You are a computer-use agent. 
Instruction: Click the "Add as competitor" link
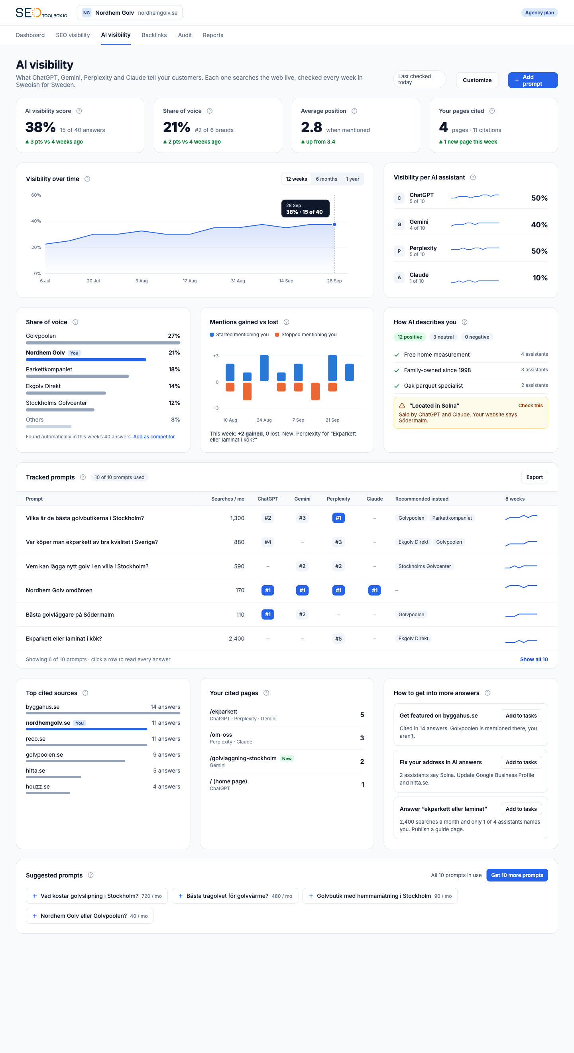pos(154,437)
